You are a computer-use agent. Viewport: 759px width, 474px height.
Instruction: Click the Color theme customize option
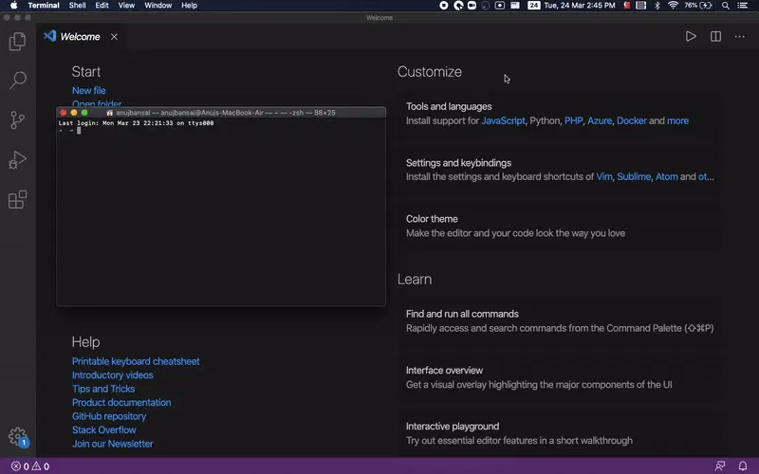coord(515,226)
